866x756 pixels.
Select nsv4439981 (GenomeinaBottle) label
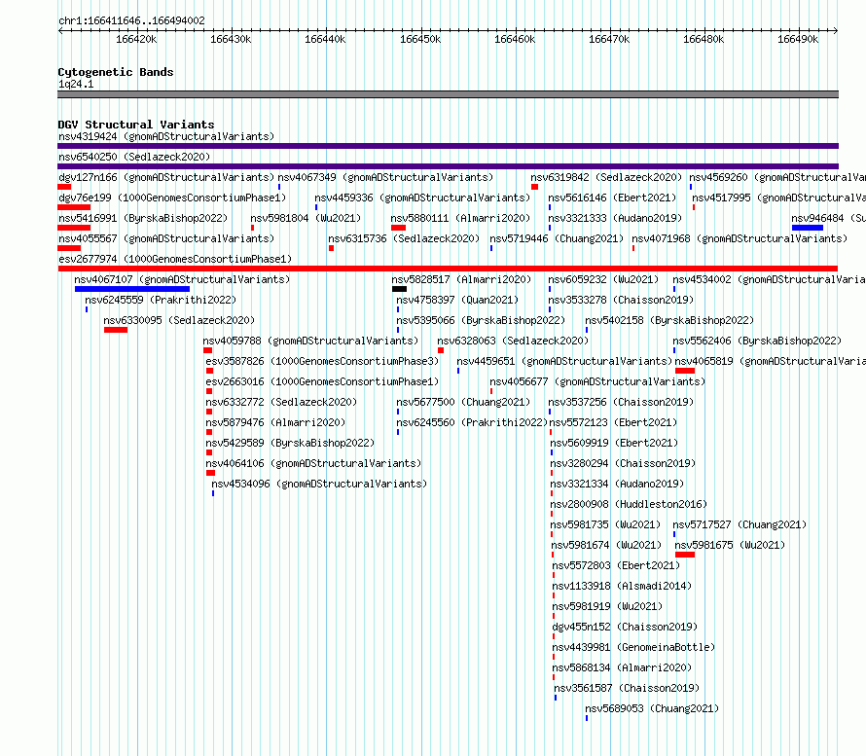pos(634,647)
